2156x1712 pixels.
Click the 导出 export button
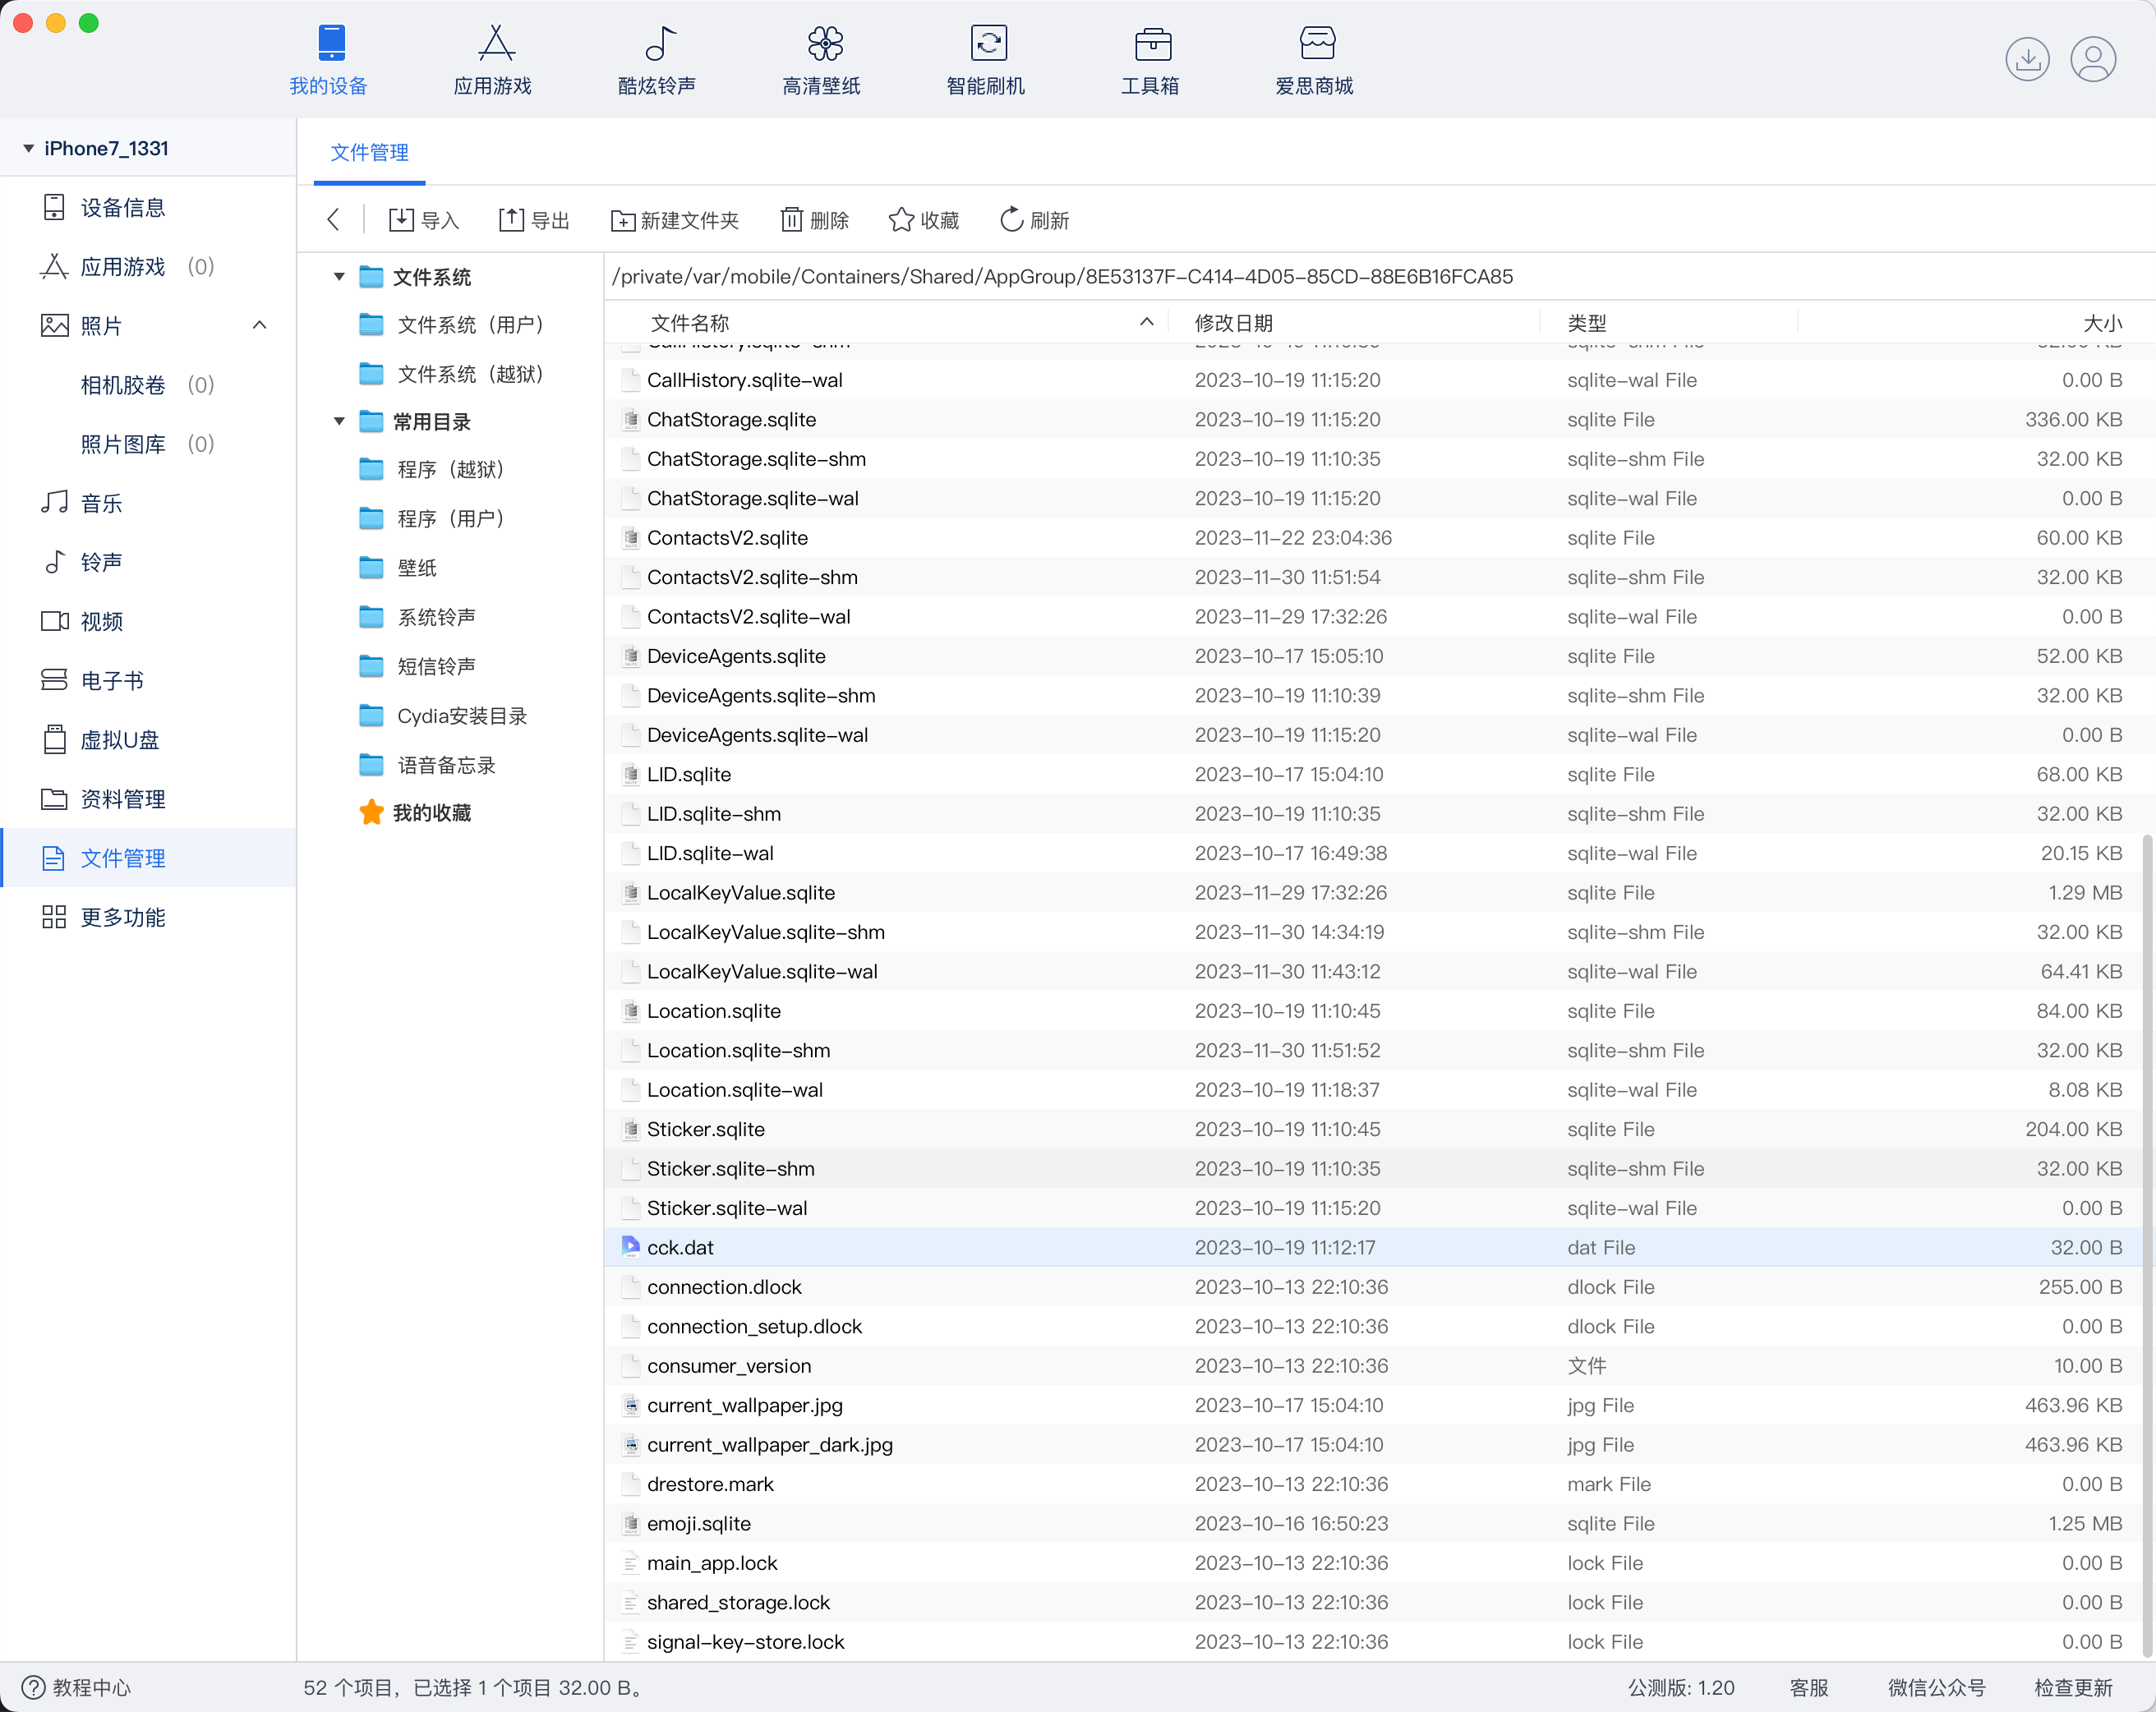tap(534, 220)
